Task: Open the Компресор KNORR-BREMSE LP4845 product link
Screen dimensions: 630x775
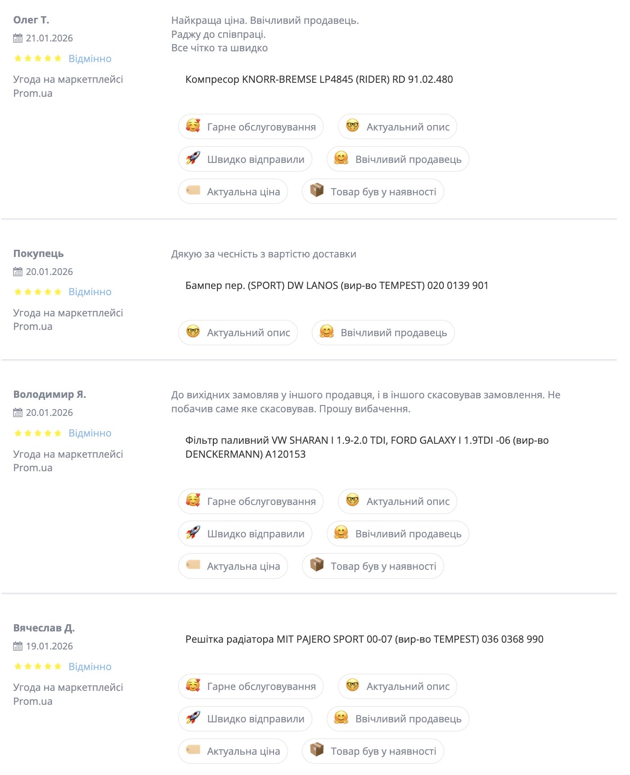Action: tap(319, 80)
